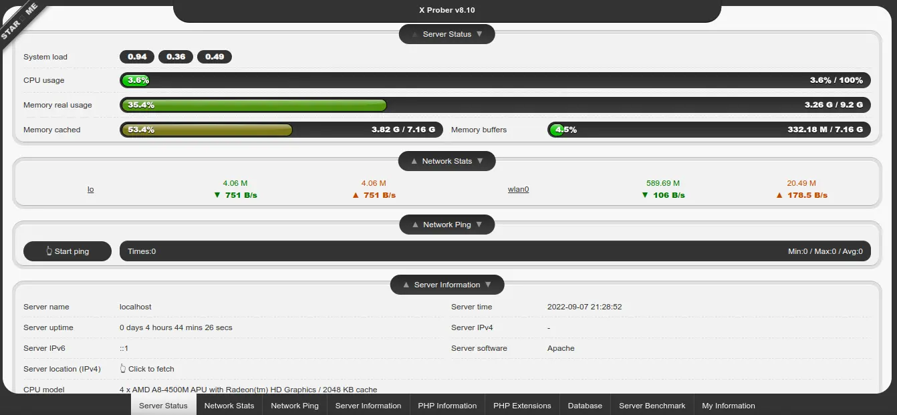Open the PHP Extensions tab
This screenshot has height=415, width=897.
[x=522, y=406]
